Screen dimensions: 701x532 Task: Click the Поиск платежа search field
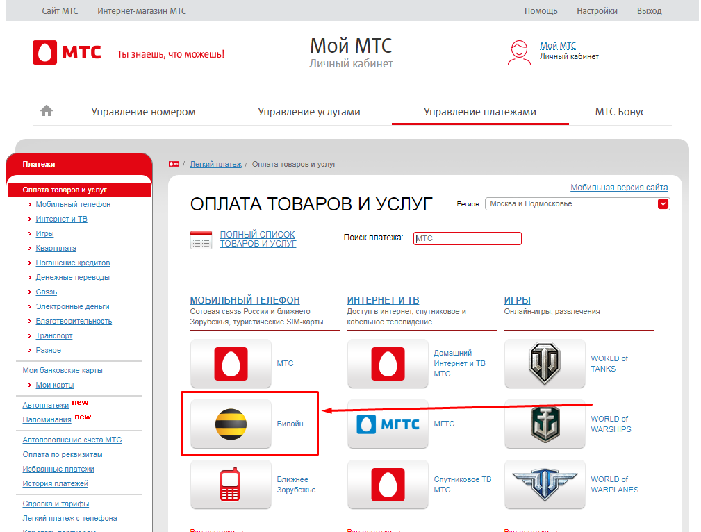point(467,238)
